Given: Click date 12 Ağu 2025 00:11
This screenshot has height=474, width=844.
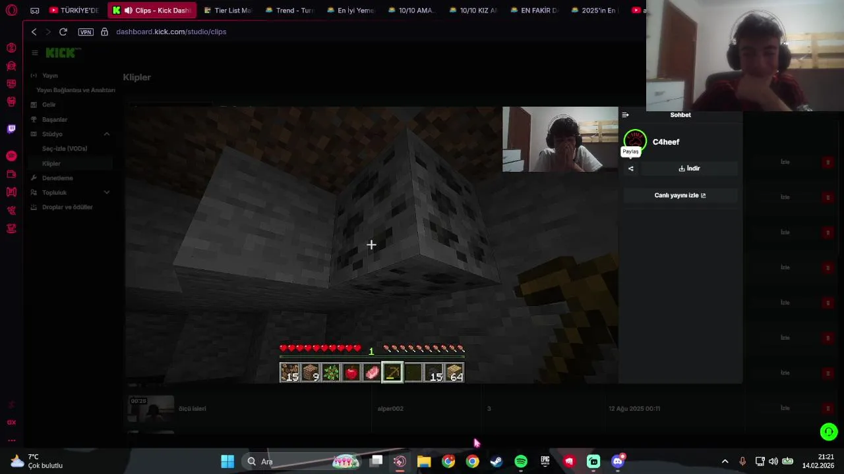Looking at the screenshot, I should pos(634,409).
